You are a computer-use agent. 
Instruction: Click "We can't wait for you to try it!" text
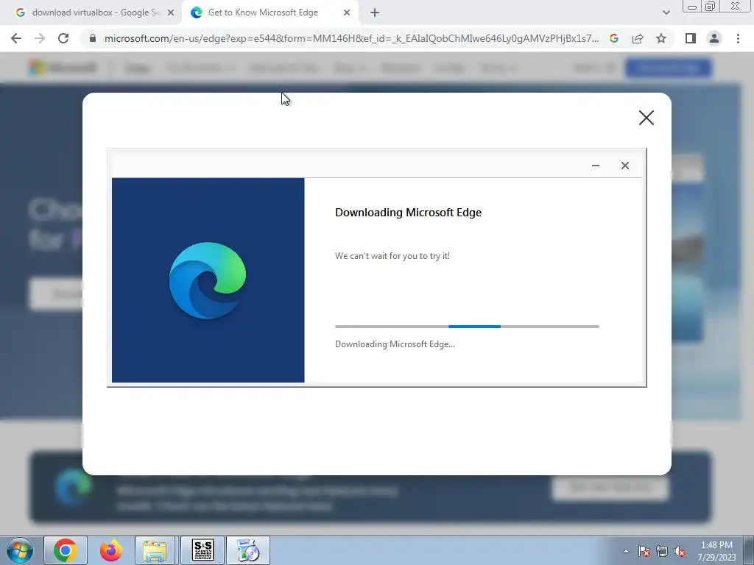click(x=392, y=256)
